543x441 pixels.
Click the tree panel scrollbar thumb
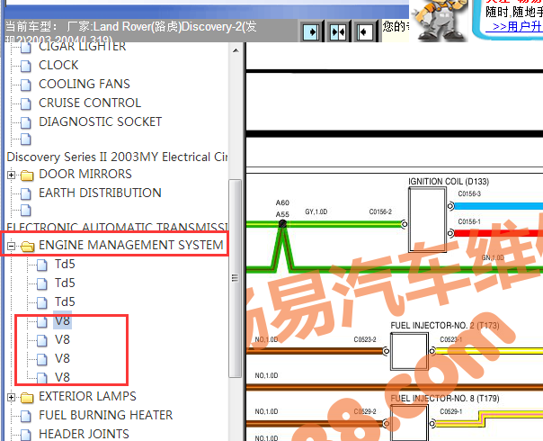pos(236,278)
